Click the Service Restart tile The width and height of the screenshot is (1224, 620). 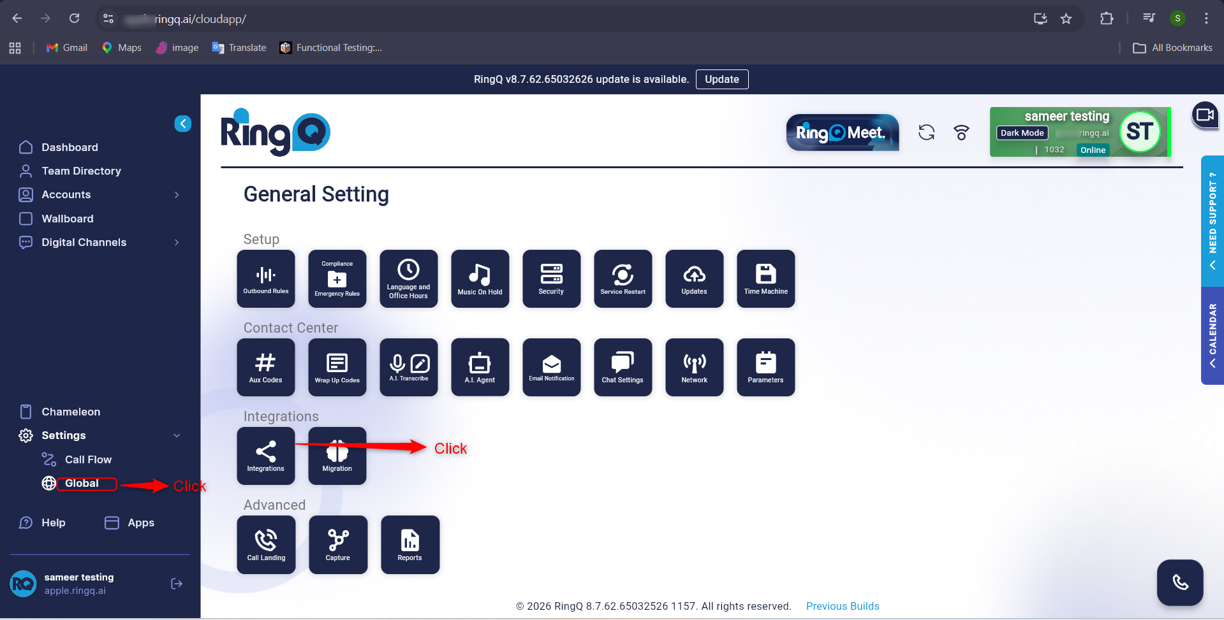[x=623, y=278]
